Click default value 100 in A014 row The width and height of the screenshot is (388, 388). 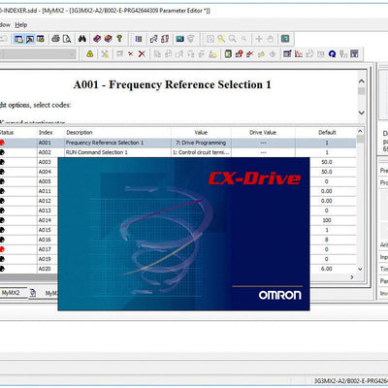[327, 220]
